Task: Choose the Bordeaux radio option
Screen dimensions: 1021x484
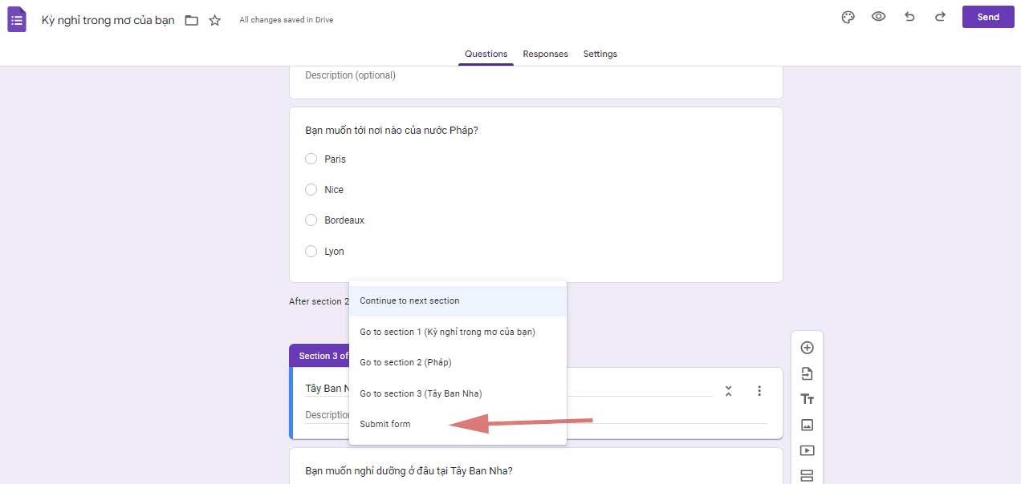Action: (x=311, y=220)
